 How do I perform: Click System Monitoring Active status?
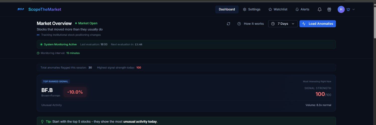pos(60,44)
